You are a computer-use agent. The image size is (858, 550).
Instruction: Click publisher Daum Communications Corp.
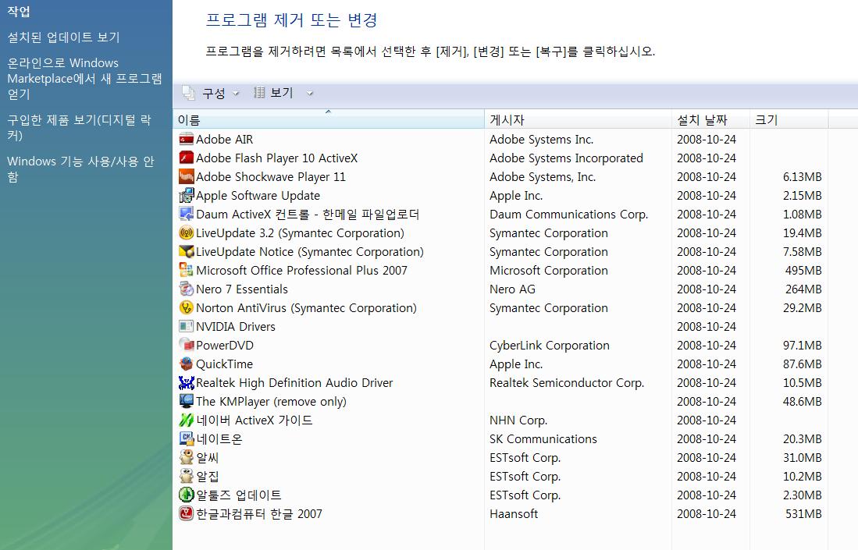[568, 215]
